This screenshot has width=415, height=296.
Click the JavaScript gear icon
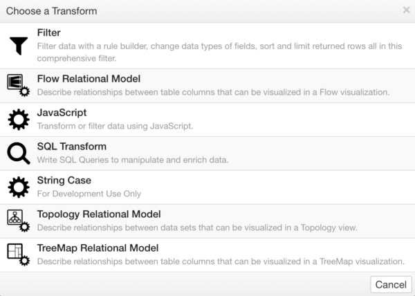[19, 120]
